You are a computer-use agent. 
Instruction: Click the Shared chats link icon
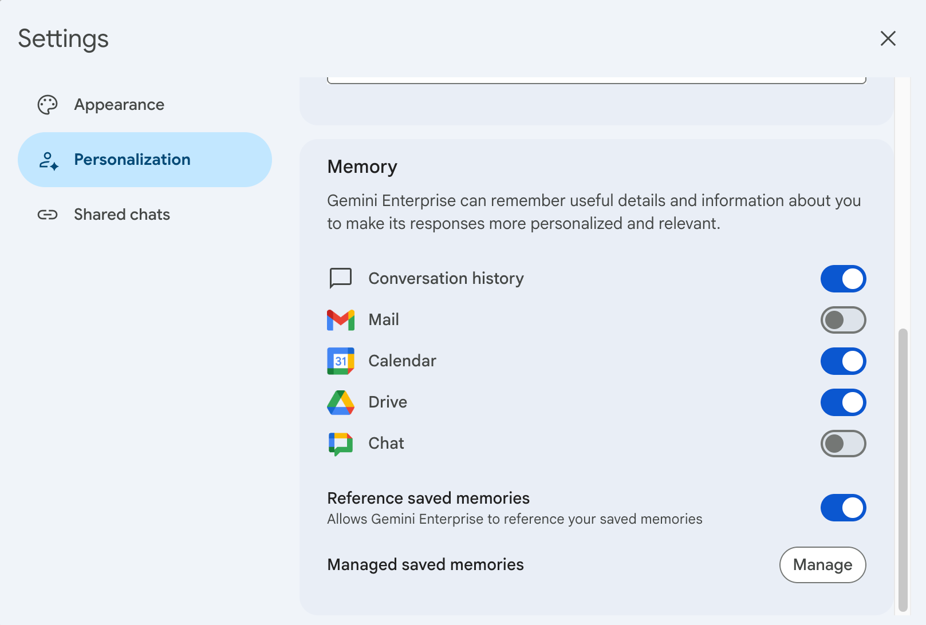tap(48, 214)
